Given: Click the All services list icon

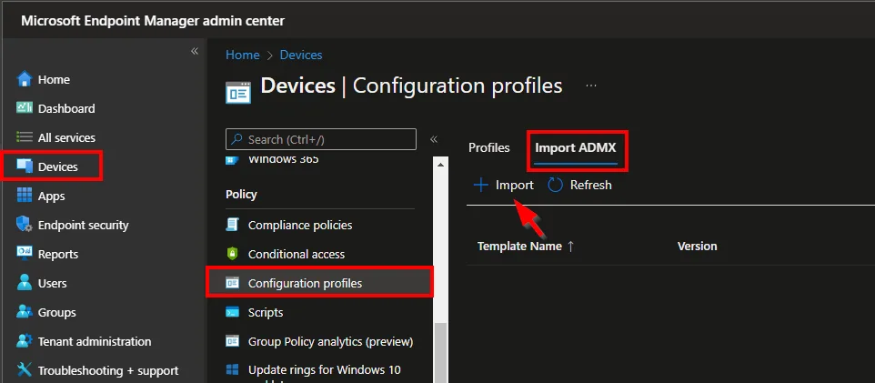Looking at the screenshot, I should point(25,137).
